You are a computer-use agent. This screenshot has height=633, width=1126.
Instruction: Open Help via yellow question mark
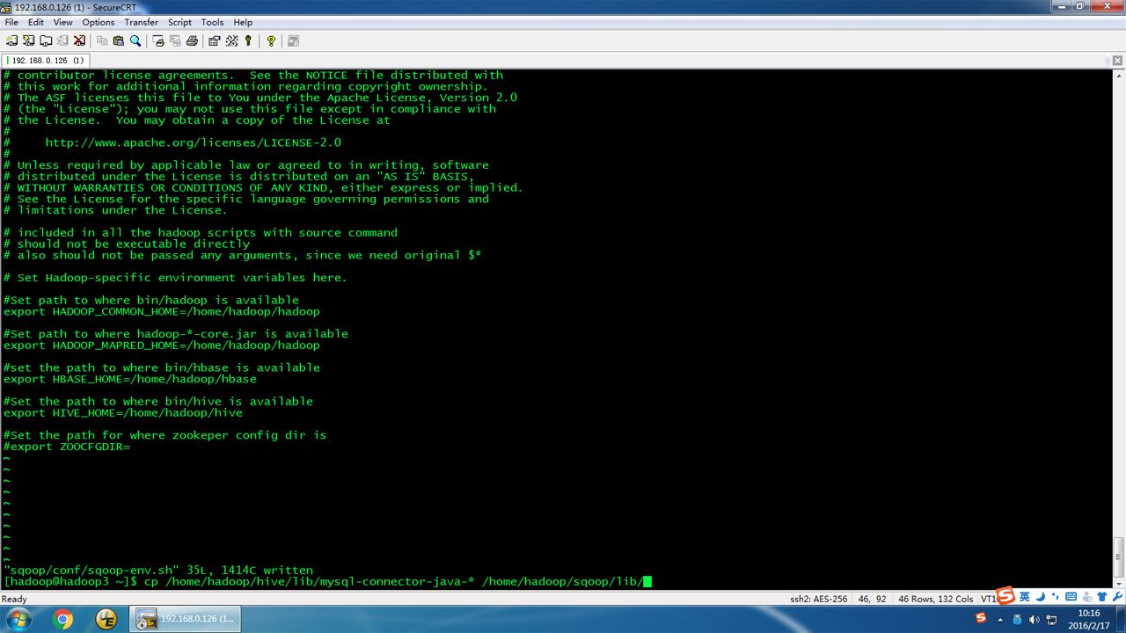click(271, 40)
